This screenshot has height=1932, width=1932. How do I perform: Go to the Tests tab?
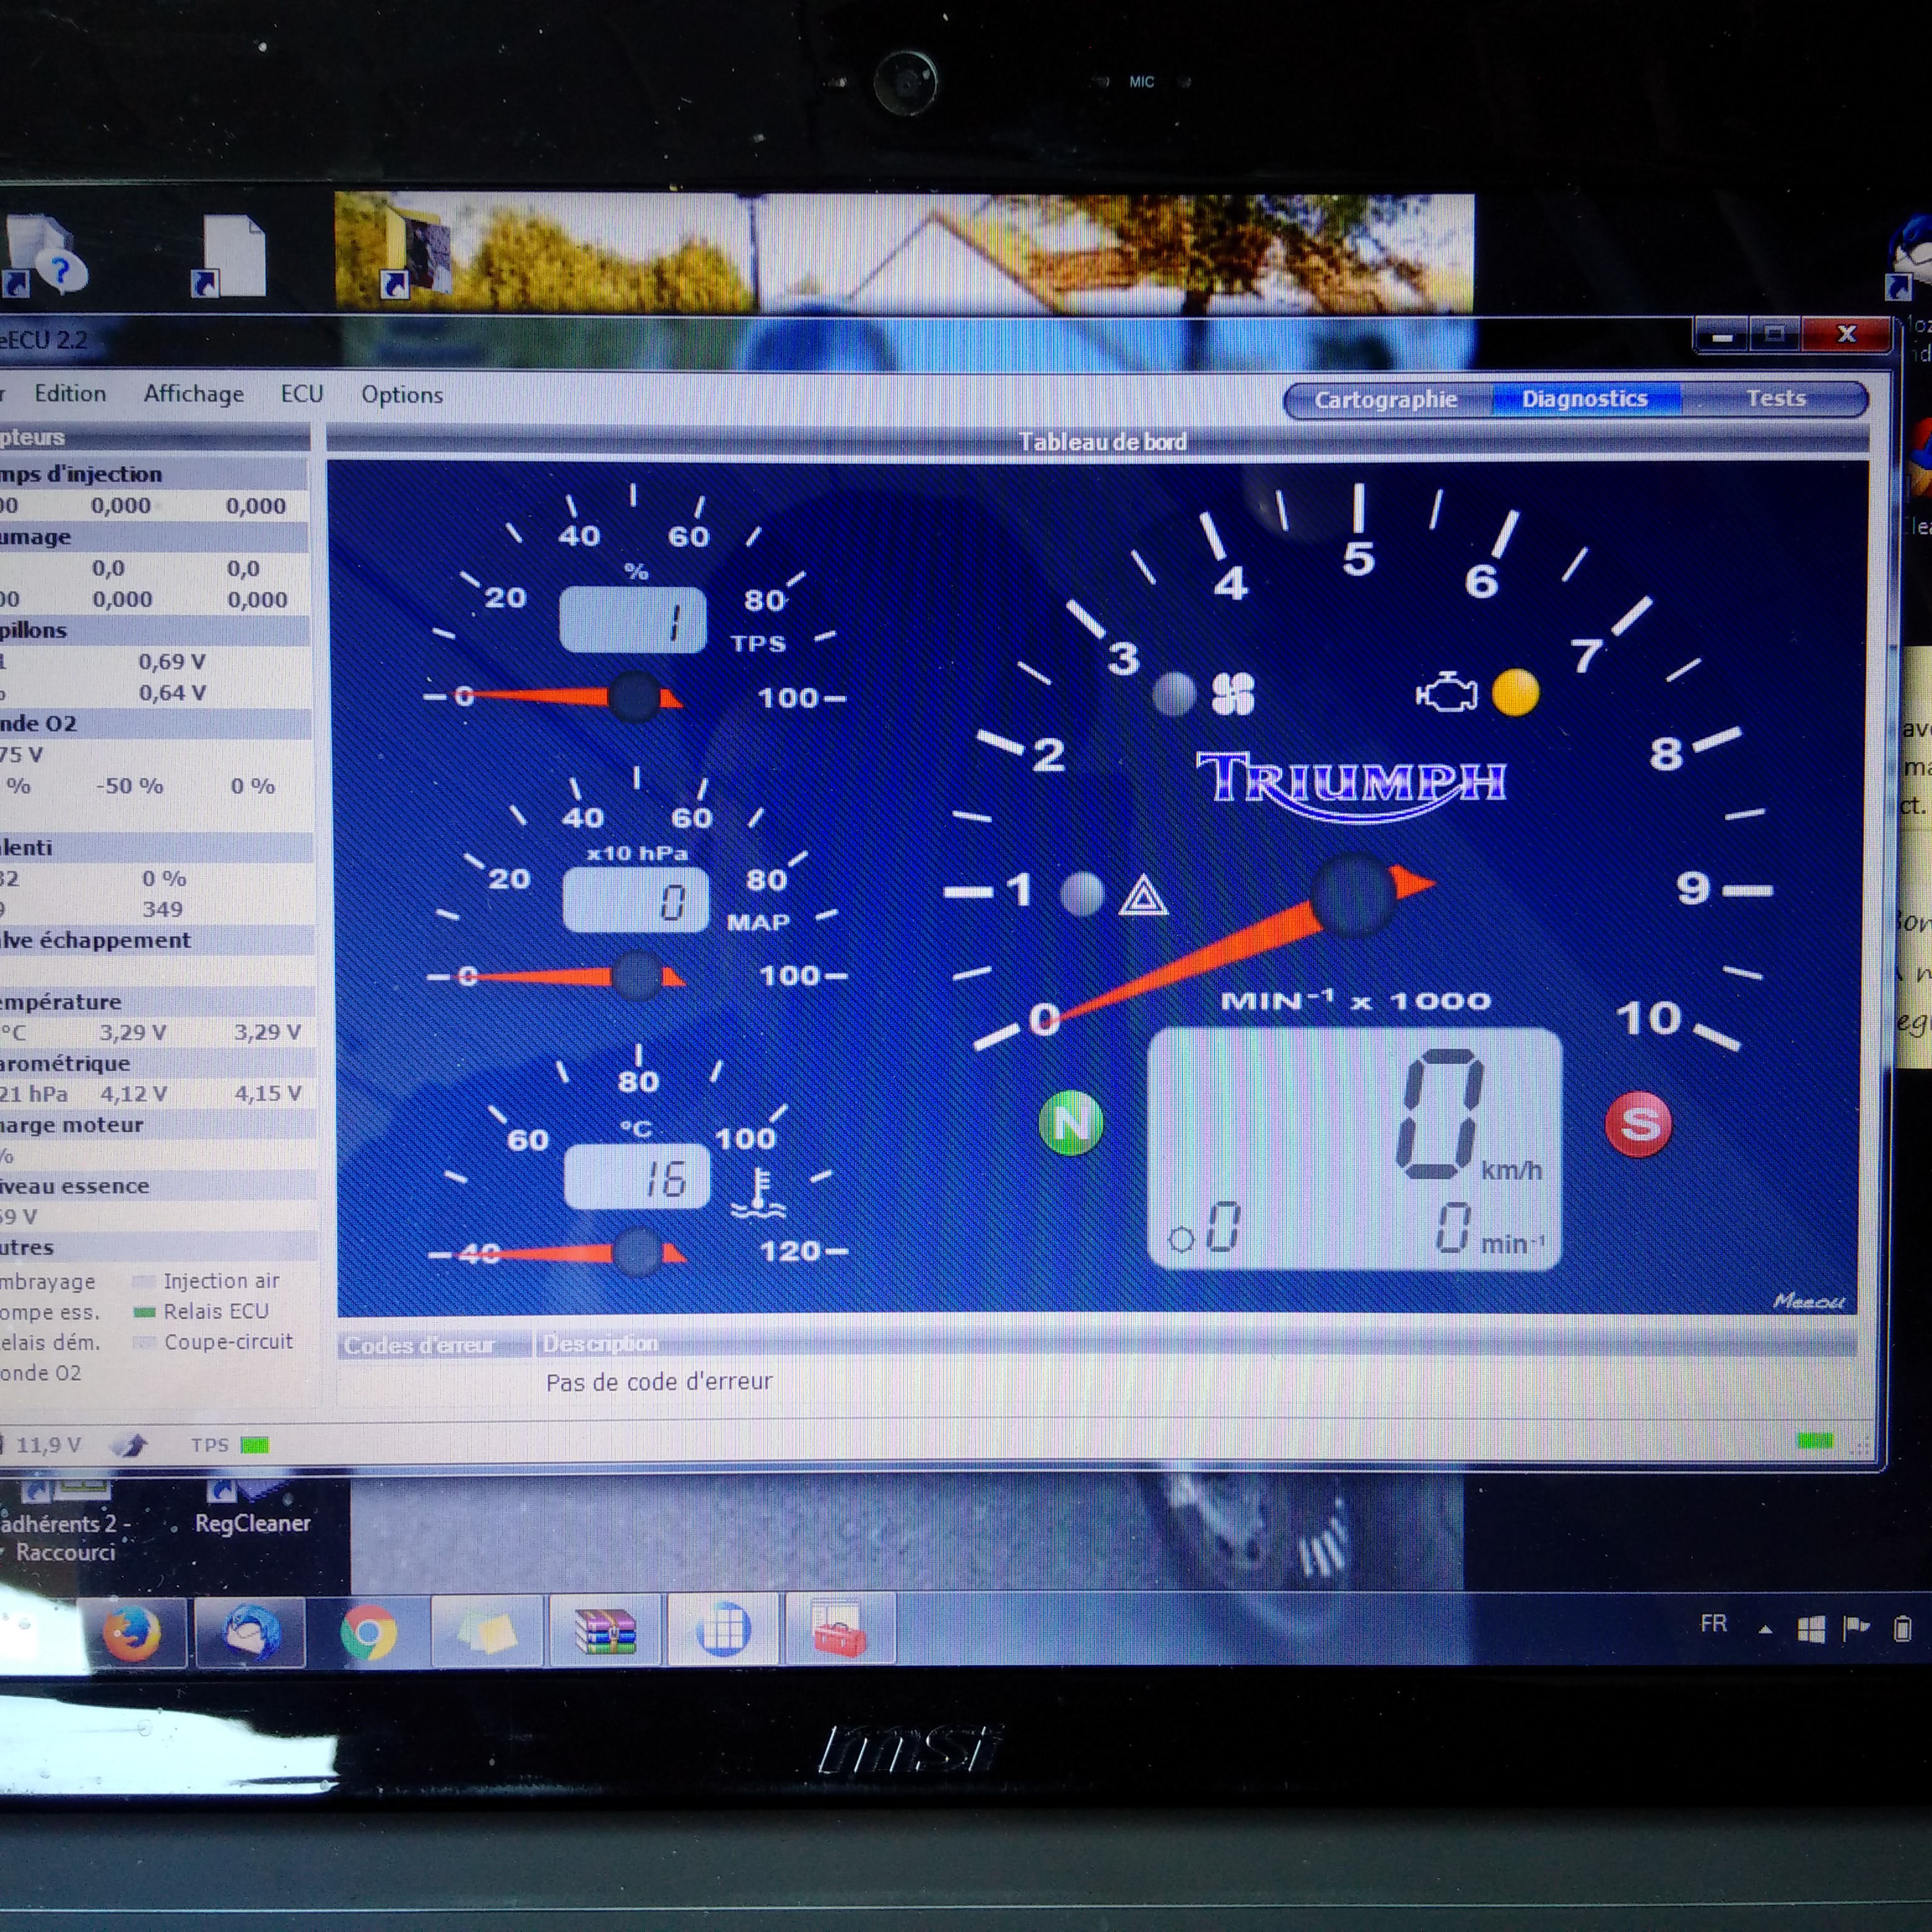(x=1776, y=398)
